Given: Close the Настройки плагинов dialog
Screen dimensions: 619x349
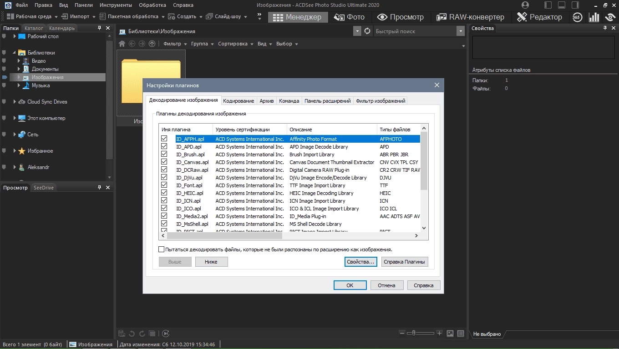Looking at the screenshot, I should click(x=437, y=85).
